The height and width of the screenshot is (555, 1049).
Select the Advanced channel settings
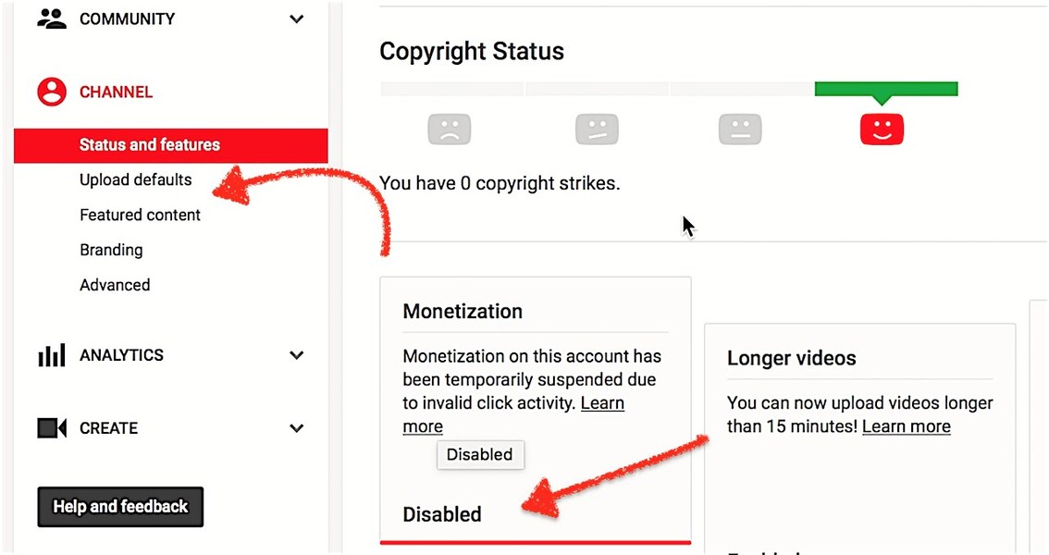115,285
